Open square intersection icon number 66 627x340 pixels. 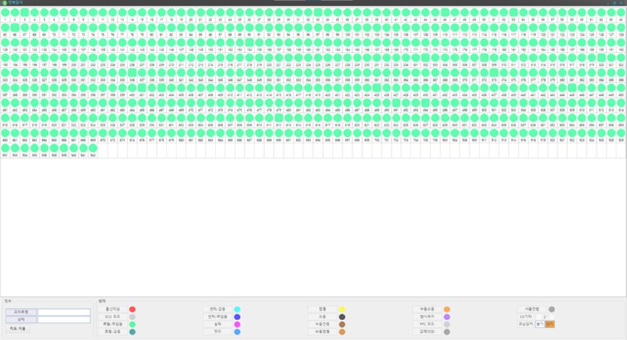(15, 28)
